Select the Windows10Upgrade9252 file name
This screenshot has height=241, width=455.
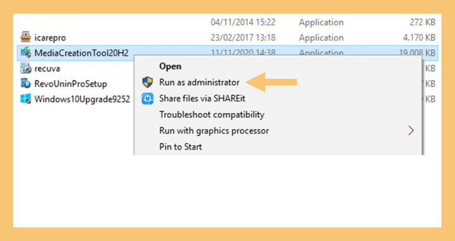click(x=82, y=99)
